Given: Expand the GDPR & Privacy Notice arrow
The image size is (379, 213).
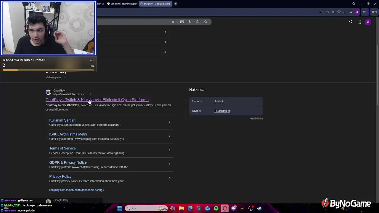Looking at the screenshot, I should click(170, 164).
